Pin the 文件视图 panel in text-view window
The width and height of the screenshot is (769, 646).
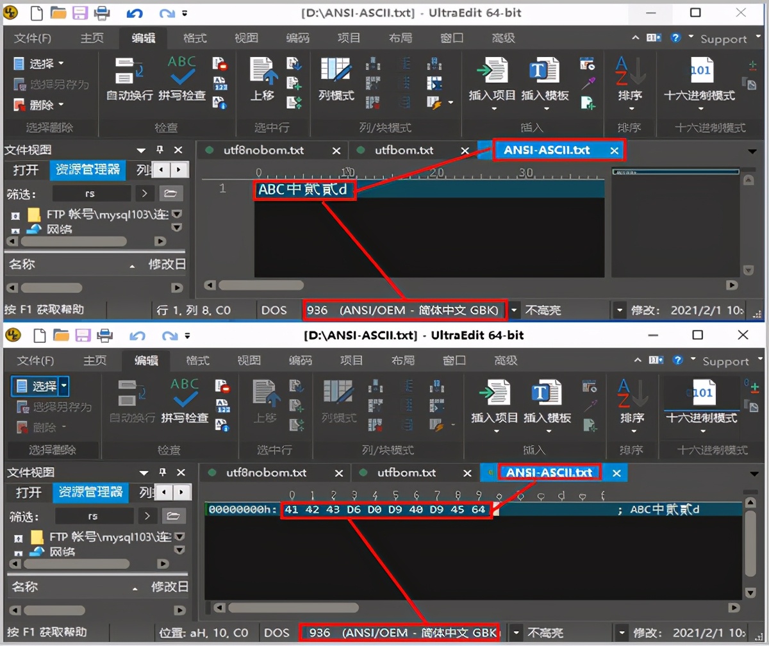point(160,150)
